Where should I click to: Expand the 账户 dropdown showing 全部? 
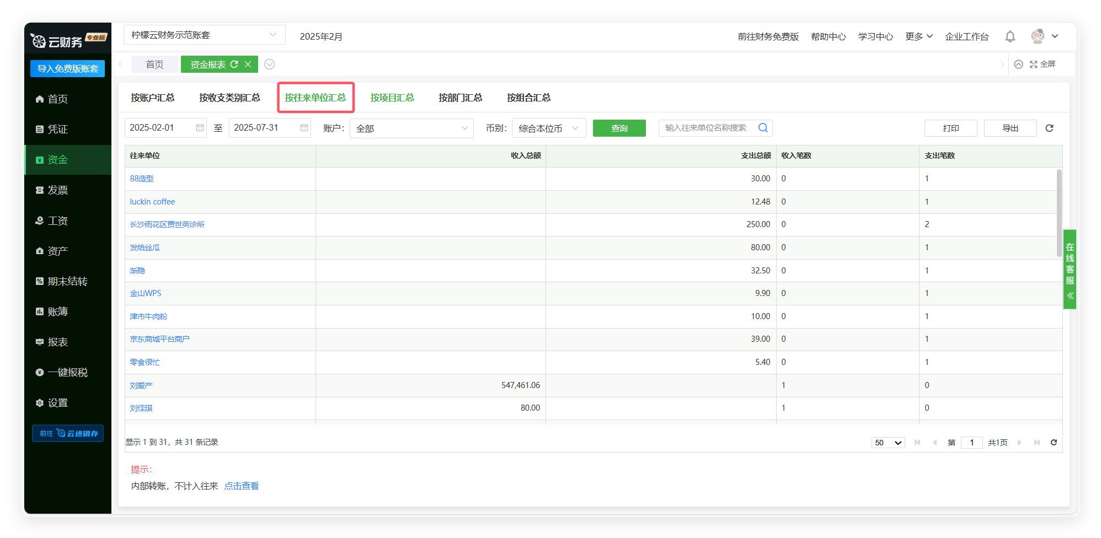[411, 128]
